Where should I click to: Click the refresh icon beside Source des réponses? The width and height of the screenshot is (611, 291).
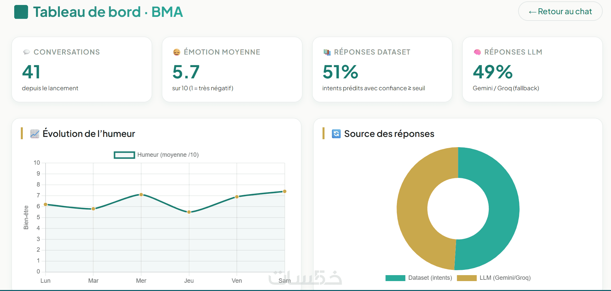(336, 134)
